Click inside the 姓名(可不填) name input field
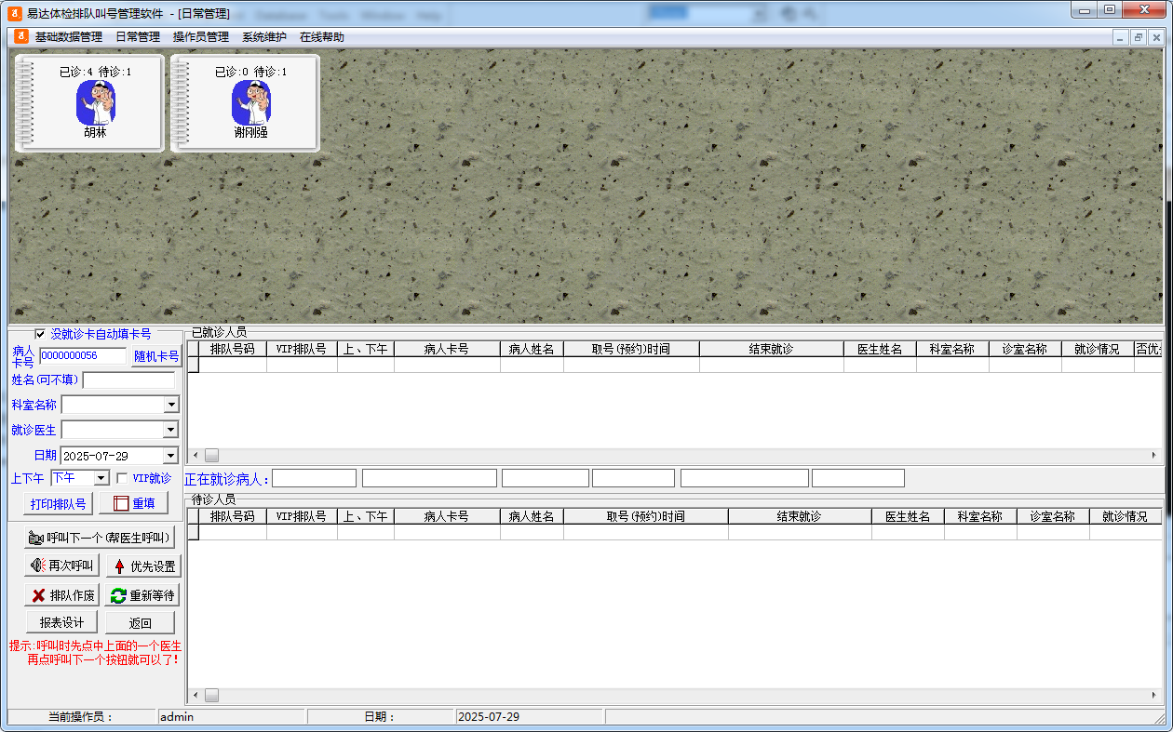This screenshot has width=1173, height=732. (x=128, y=379)
